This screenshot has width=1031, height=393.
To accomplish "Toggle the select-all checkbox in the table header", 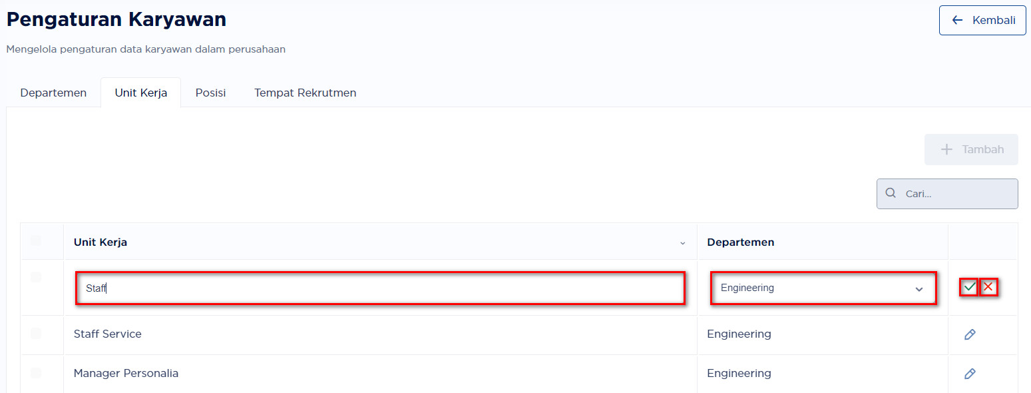I will (x=36, y=240).
